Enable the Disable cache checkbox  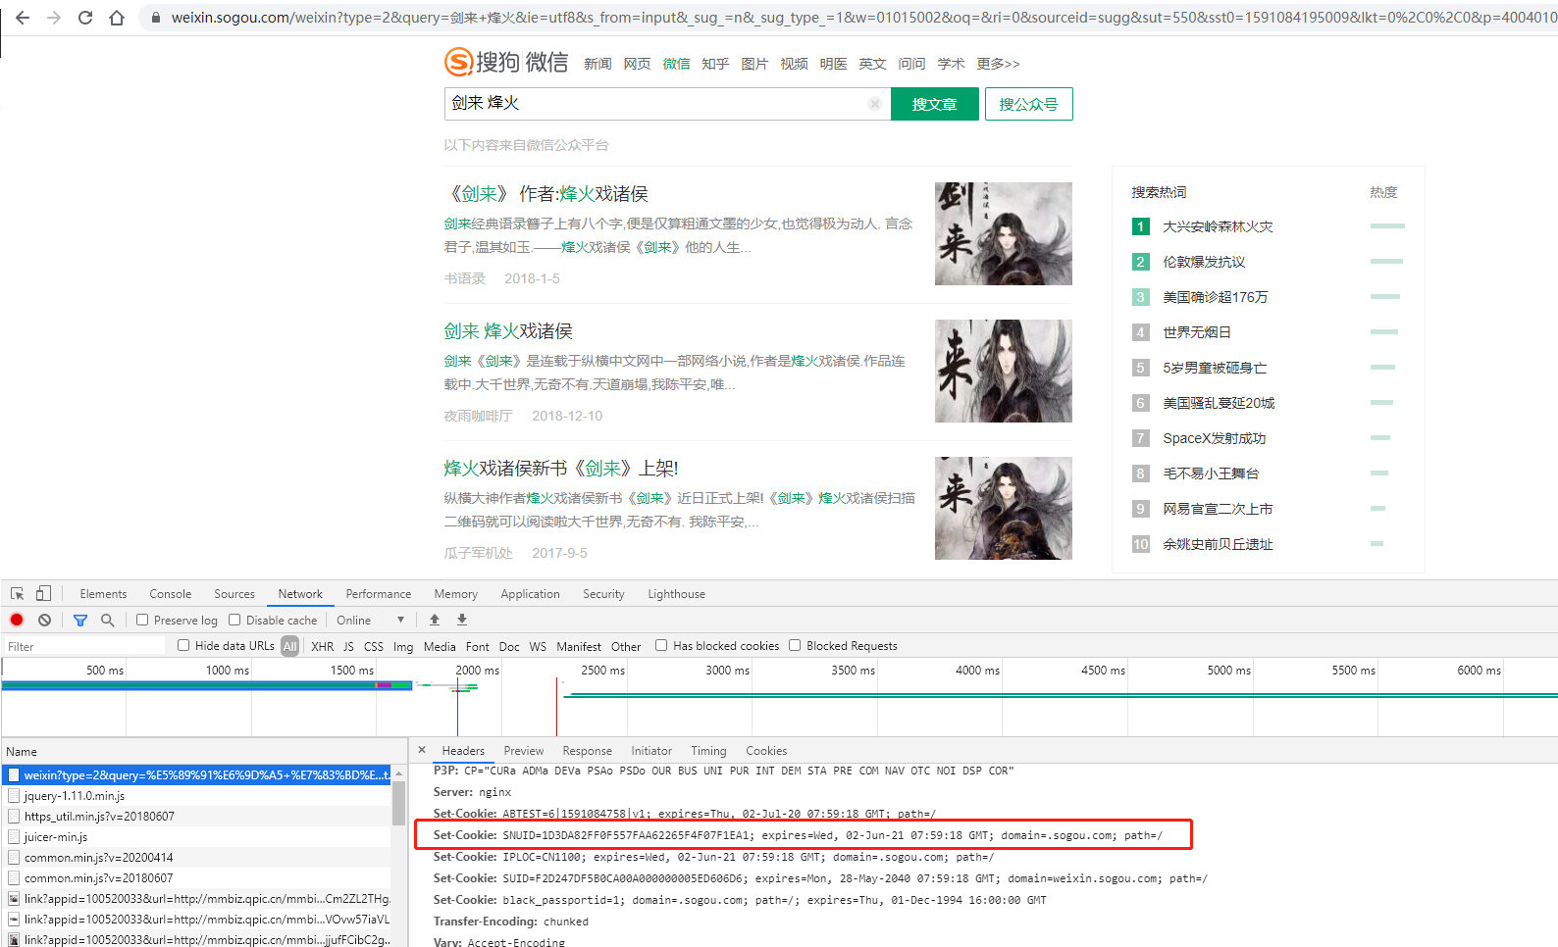click(x=234, y=620)
